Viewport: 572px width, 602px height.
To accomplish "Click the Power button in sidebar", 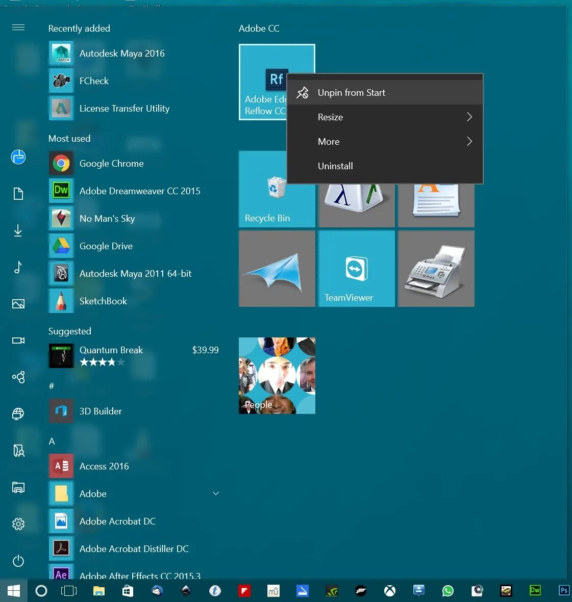I will pyautogui.click(x=18, y=561).
